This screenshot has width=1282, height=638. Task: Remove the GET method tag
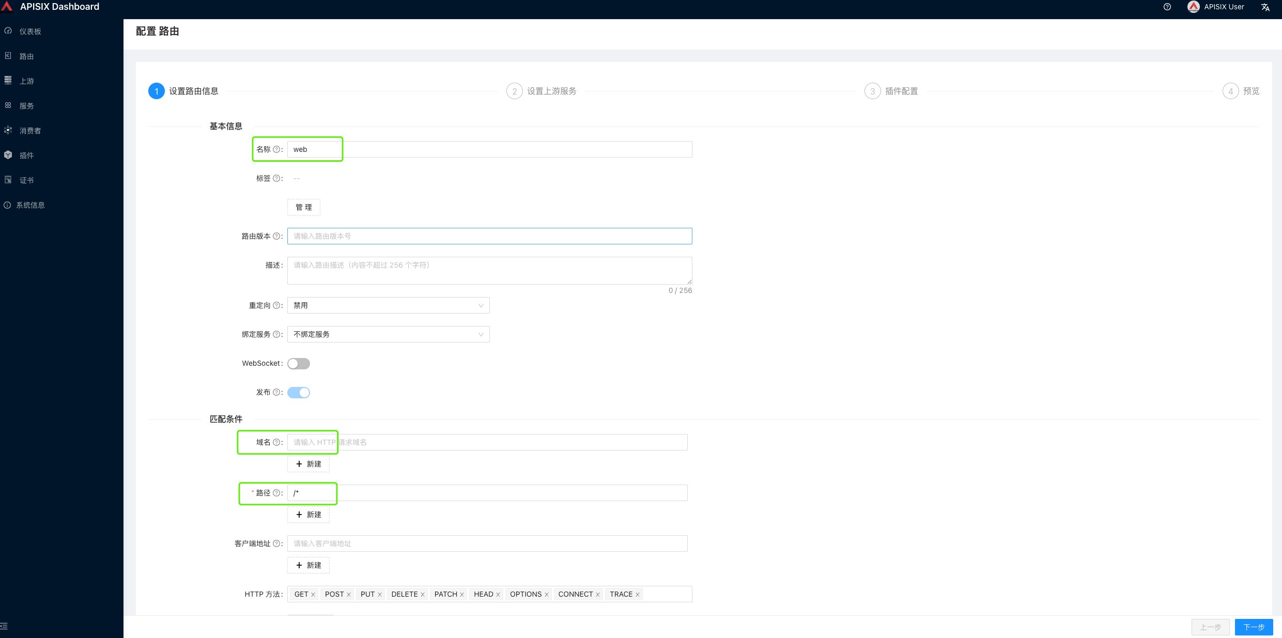[x=313, y=595]
